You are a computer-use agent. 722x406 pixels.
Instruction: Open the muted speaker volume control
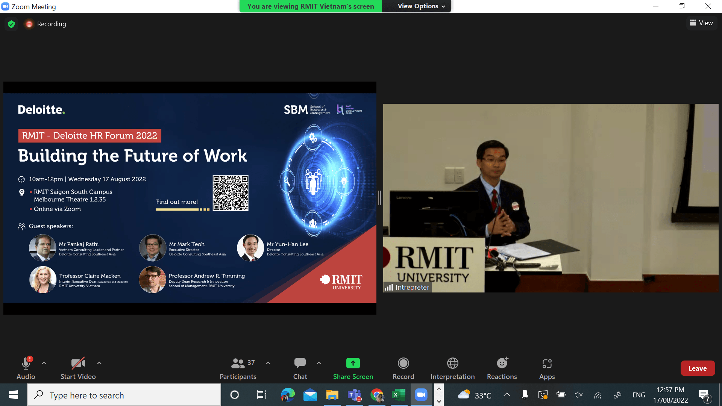[579, 395]
